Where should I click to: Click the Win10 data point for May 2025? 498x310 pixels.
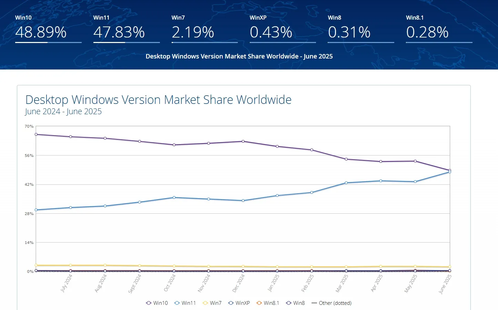click(415, 161)
